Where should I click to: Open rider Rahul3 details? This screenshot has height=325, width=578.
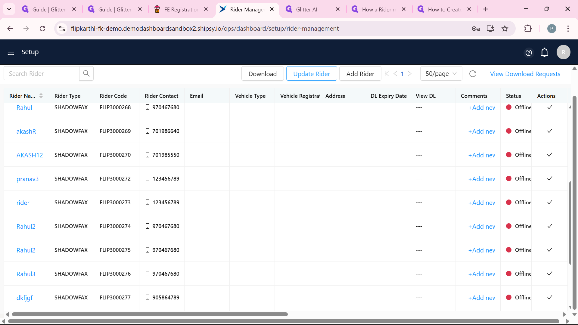pos(26,274)
